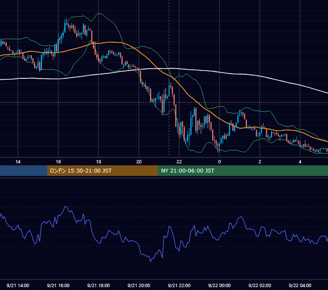This screenshot has width=328, height=290.
Task: Click the 2 hour label on time axis
Action: coord(260,162)
